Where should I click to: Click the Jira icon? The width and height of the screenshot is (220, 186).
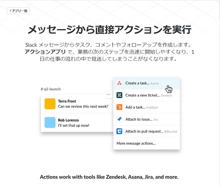coord(119,119)
